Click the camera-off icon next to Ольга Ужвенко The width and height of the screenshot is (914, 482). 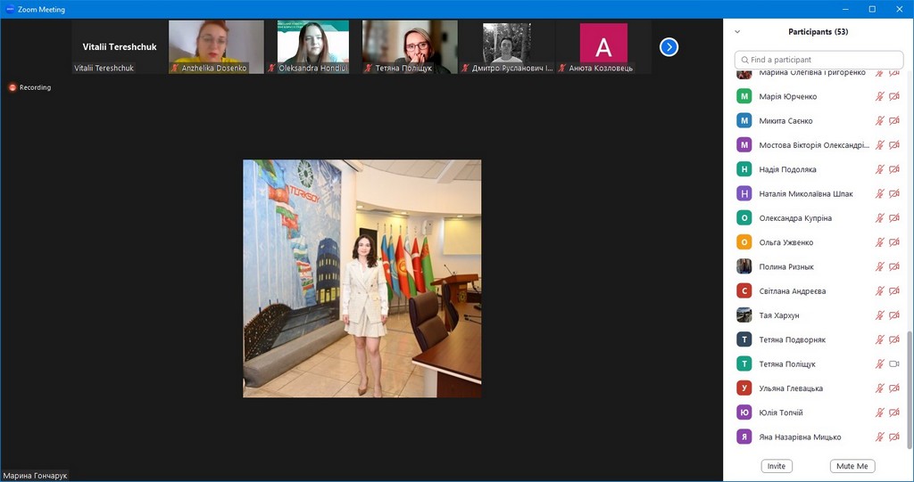point(894,242)
